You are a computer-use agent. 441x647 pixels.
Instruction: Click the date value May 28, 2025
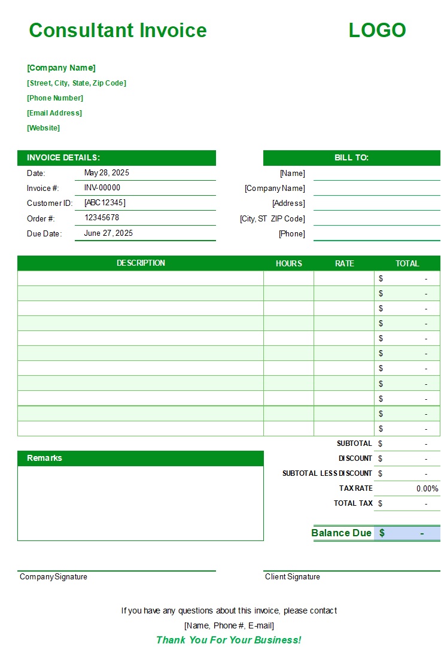(107, 172)
